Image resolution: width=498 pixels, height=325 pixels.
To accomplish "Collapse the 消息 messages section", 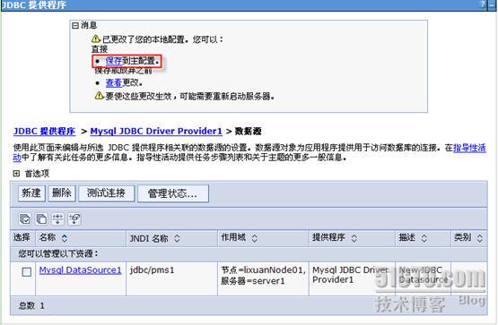I will point(75,25).
